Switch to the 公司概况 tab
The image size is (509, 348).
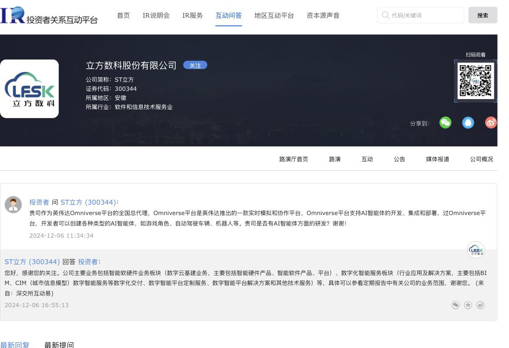coord(482,159)
